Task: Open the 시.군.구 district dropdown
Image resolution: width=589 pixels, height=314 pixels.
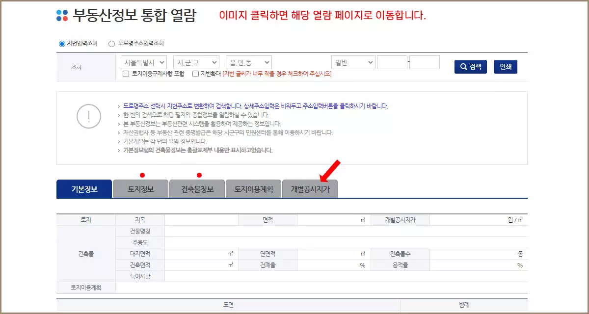Action: point(196,62)
